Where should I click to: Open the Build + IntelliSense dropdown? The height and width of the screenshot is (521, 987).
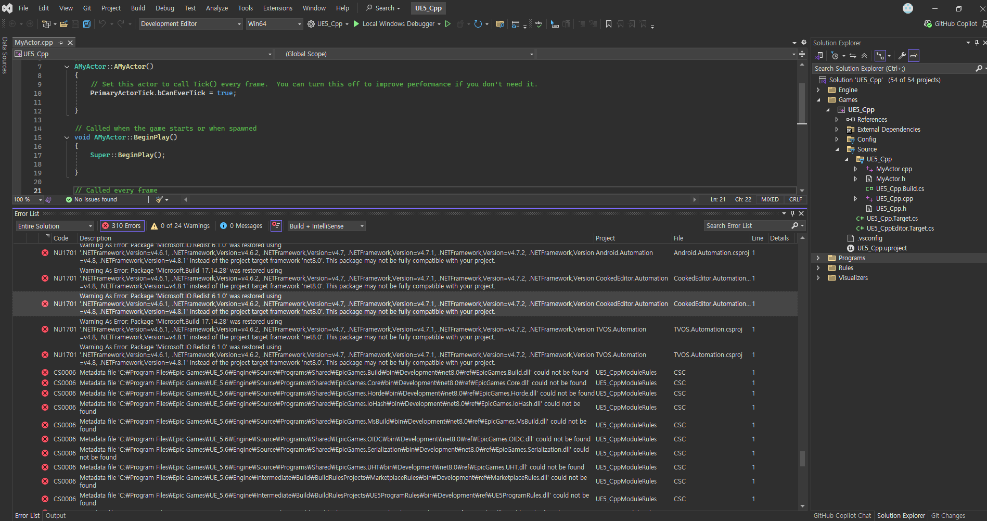pyautogui.click(x=327, y=226)
